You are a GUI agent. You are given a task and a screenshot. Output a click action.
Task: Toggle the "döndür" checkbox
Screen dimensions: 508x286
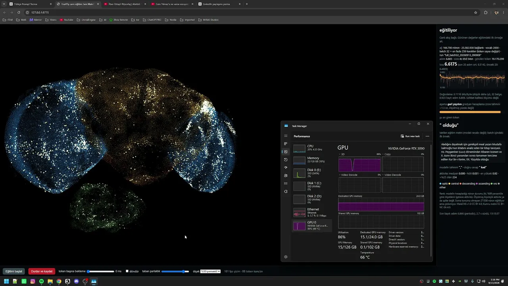pos(127,271)
